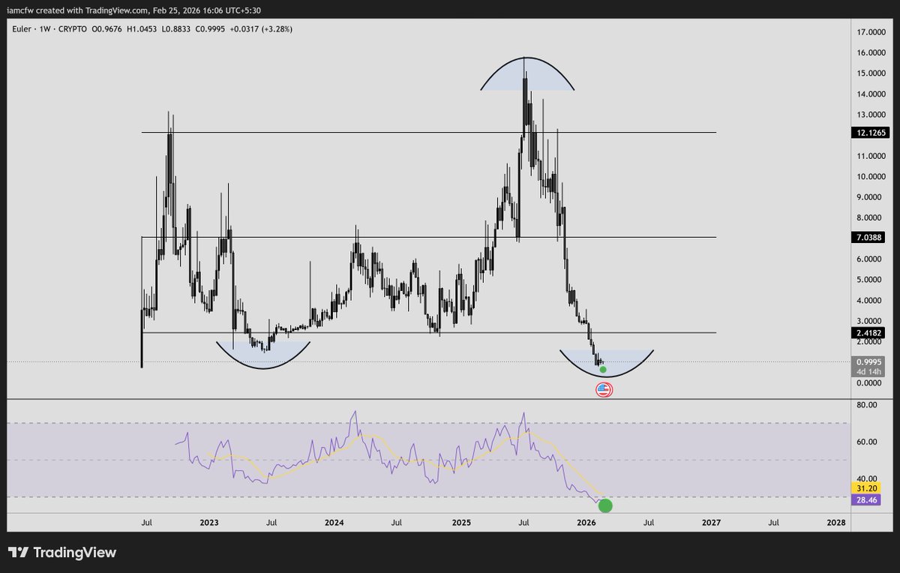The width and height of the screenshot is (900, 573).
Task: Click the 12.1265 price label
Action: tap(870, 133)
